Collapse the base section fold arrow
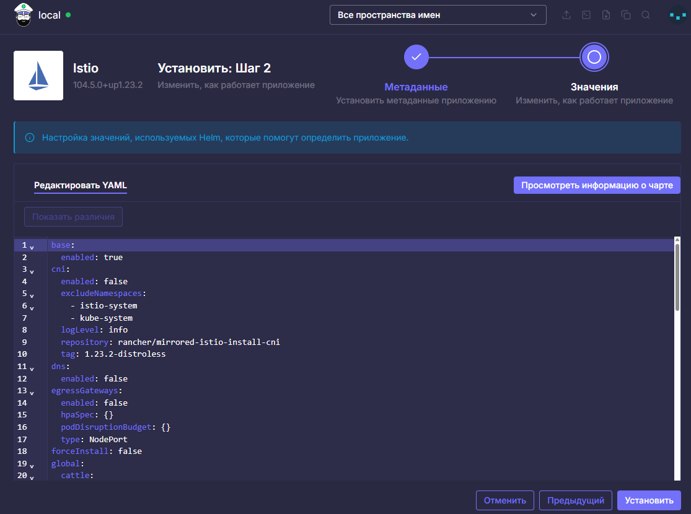 [x=32, y=247]
